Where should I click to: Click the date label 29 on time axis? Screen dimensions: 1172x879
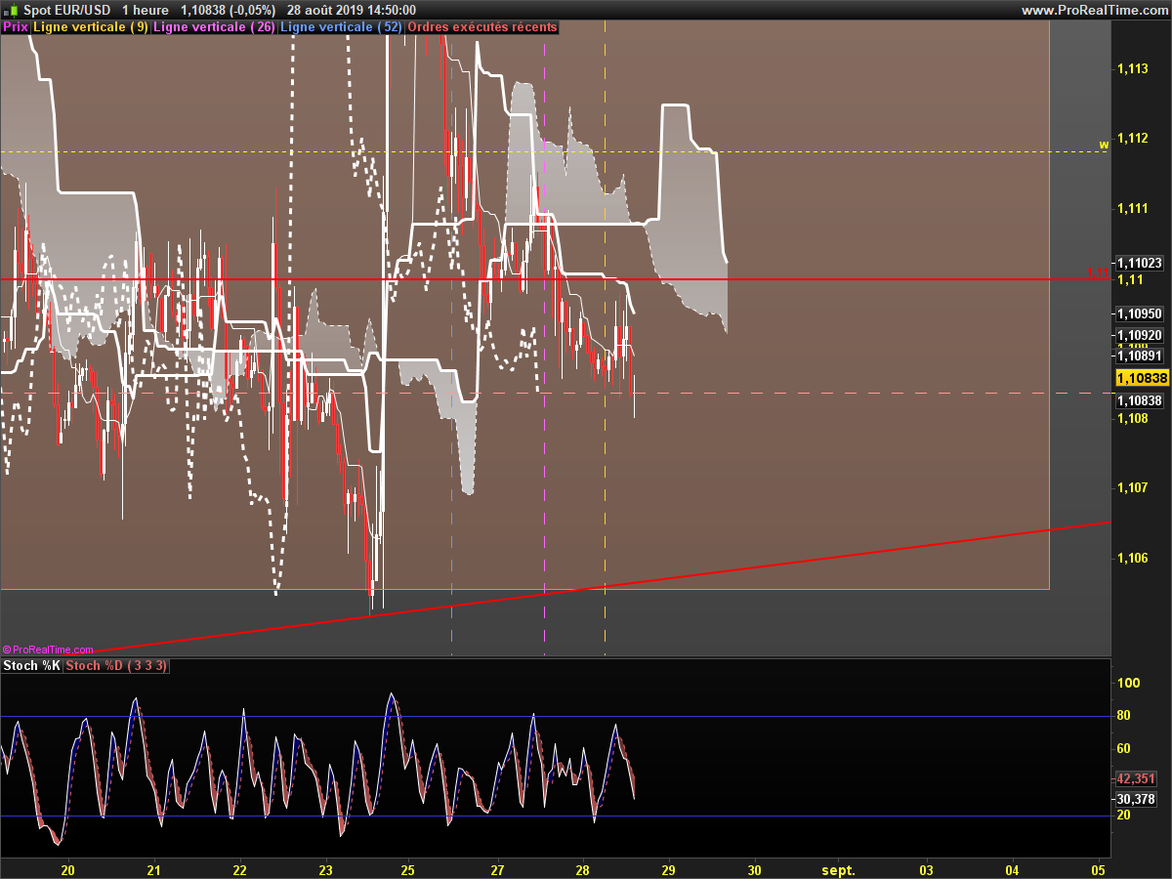669,869
